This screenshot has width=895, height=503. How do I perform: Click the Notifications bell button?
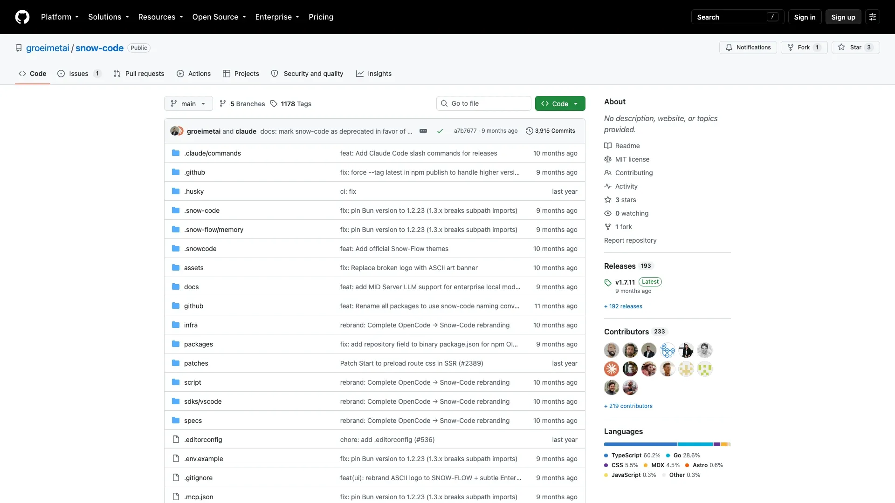coord(748,48)
